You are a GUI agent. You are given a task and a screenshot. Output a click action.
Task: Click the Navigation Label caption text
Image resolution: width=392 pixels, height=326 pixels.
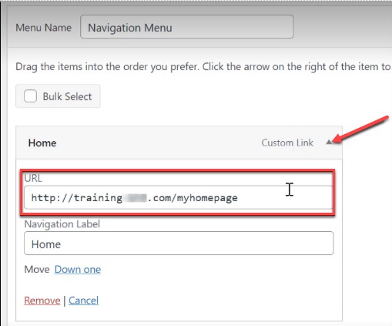[62, 224]
